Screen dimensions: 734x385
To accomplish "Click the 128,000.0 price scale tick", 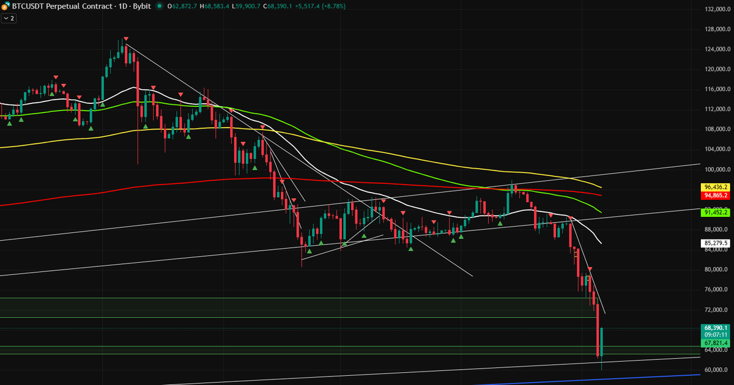I will pos(717,29).
